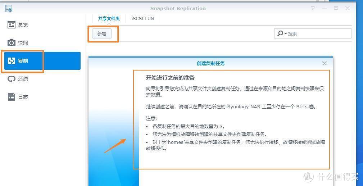Open the 总览 overview section
The height and width of the screenshot is (186, 363).
(42, 25)
